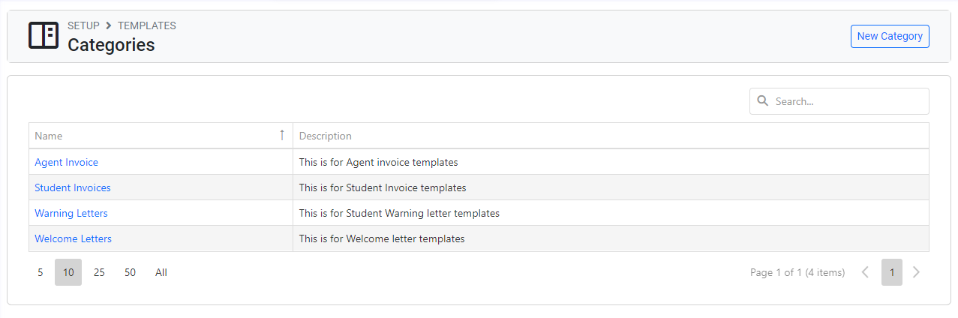The image size is (958, 318).
Task: Sort by the Name column header
Action: click(49, 136)
